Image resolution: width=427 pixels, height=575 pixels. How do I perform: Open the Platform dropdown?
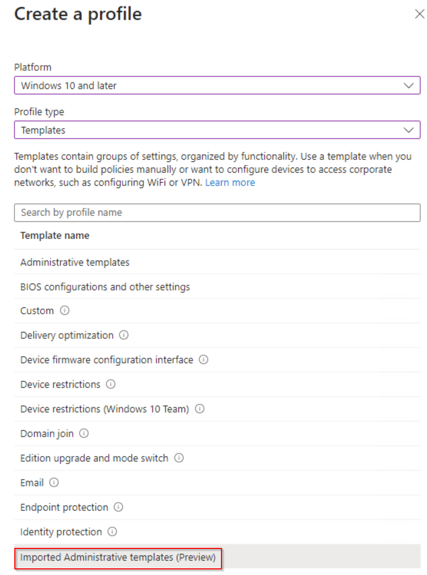pos(217,86)
